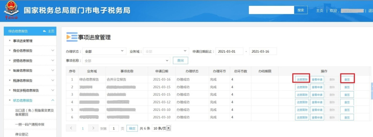Click the 2021-03-16 date cell
The height and width of the screenshot is (137, 373).
(x=162, y=79)
